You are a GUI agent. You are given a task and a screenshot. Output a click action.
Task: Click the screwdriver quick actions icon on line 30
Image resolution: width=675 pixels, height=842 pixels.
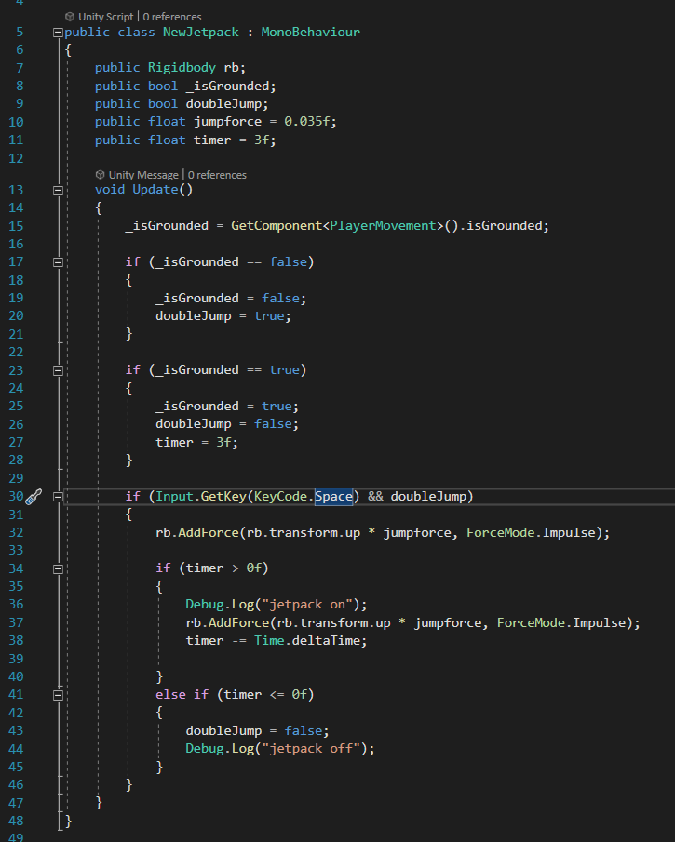(x=34, y=497)
